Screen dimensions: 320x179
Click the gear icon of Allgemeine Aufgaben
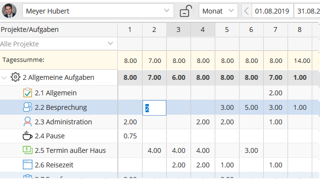16,77
